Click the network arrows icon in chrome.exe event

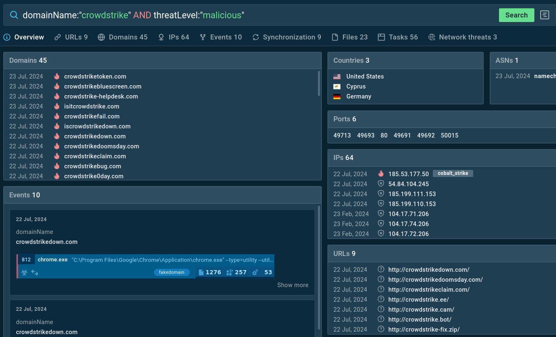pos(35,273)
